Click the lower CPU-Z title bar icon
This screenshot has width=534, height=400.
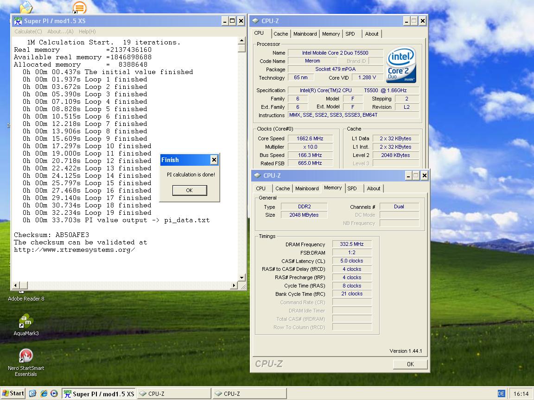tap(257, 175)
